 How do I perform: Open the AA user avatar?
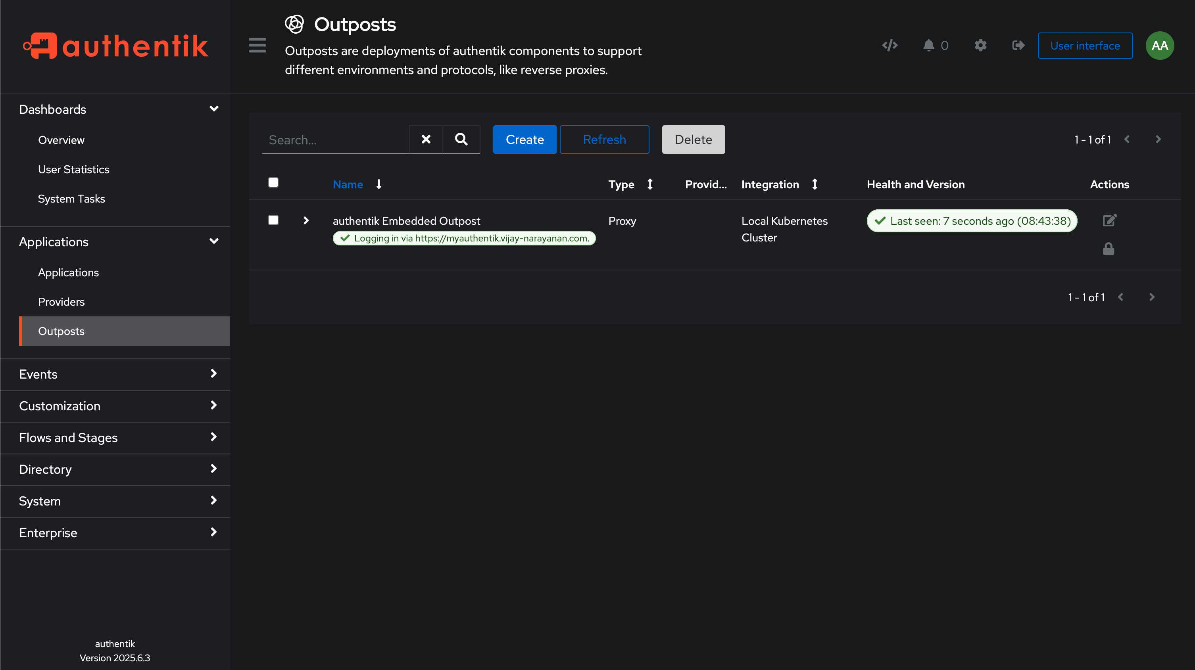[x=1159, y=46]
